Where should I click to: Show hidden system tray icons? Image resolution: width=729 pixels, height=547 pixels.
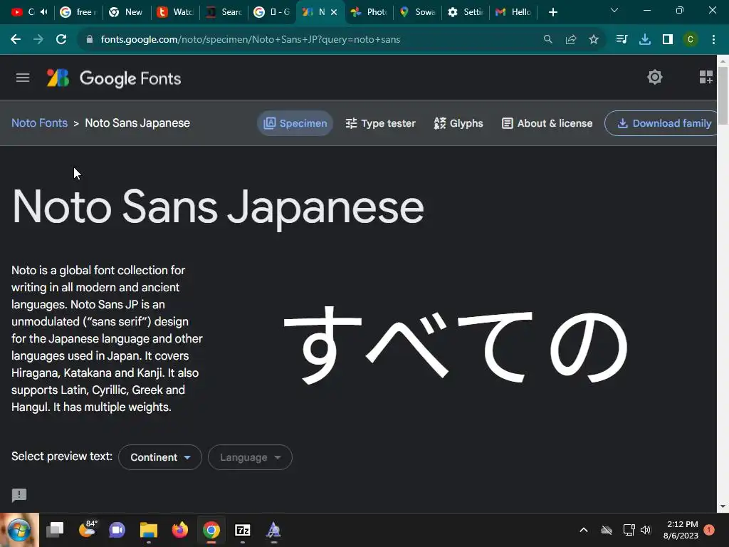[584, 530]
